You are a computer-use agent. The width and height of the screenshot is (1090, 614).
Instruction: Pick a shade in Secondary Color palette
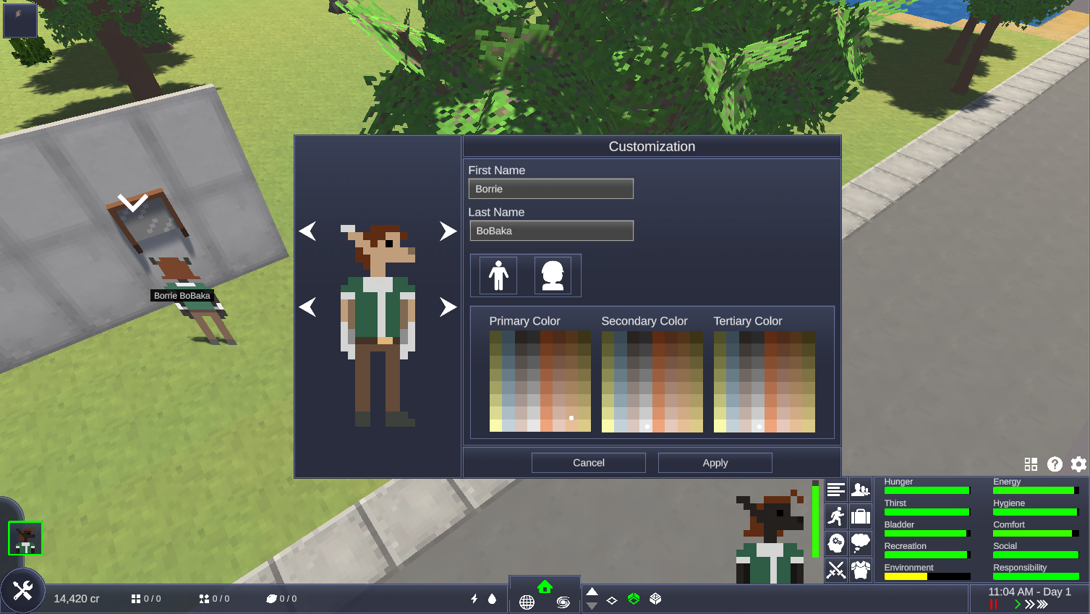pyautogui.click(x=652, y=382)
